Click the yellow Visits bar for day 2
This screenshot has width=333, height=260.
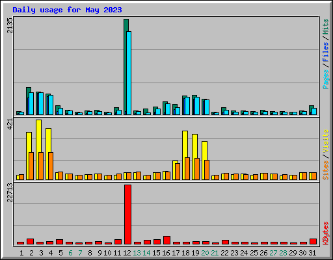(28, 156)
